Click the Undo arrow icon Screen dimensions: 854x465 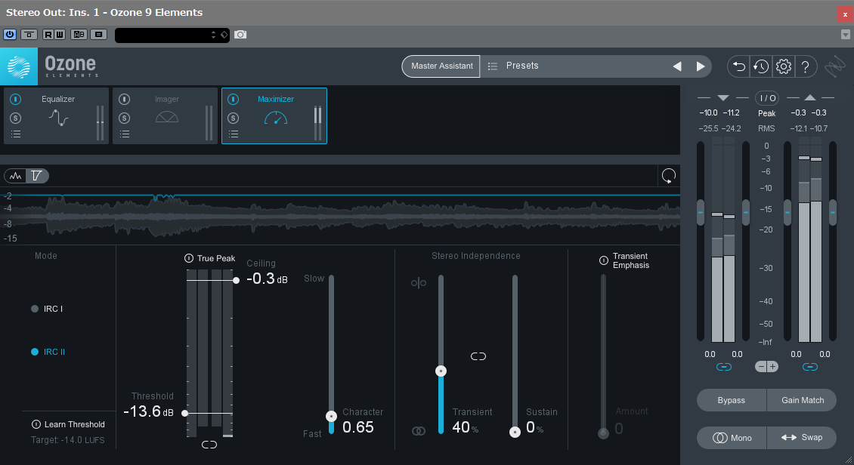(x=738, y=66)
